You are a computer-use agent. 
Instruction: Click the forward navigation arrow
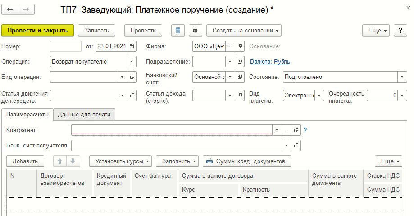click(x=26, y=9)
